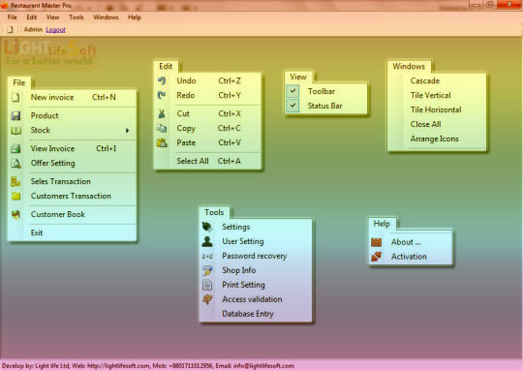Click the User Setting person icon
This screenshot has height=371, width=523.
pyautogui.click(x=207, y=241)
